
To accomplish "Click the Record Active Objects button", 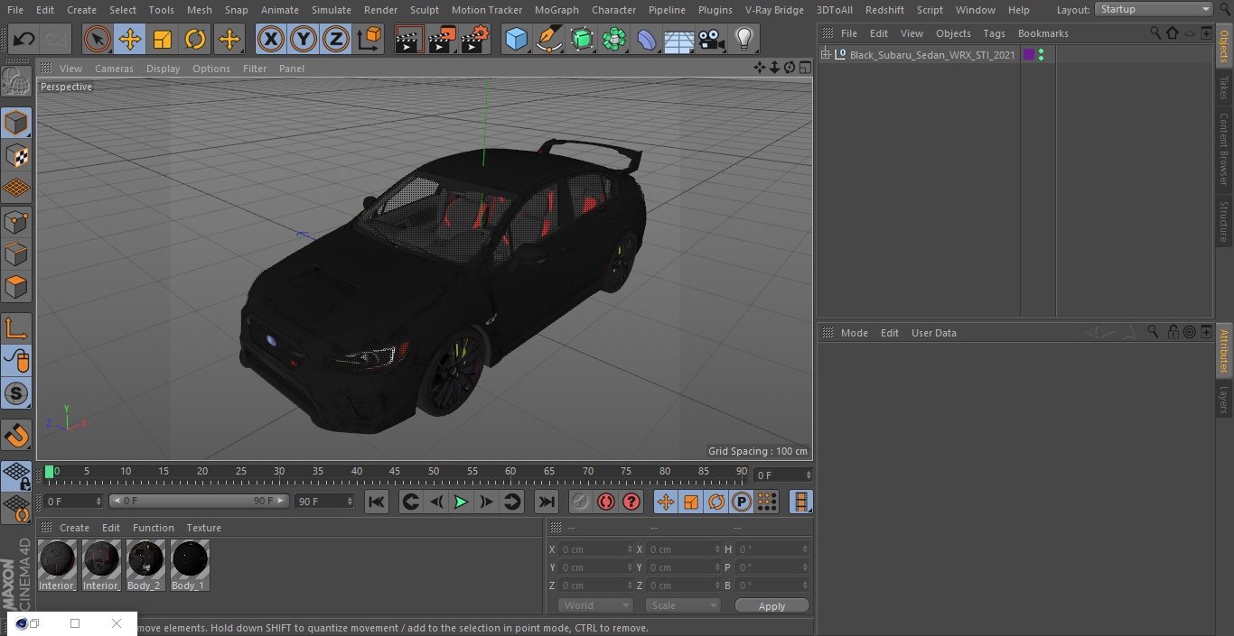I will click(x=581, y=502).
